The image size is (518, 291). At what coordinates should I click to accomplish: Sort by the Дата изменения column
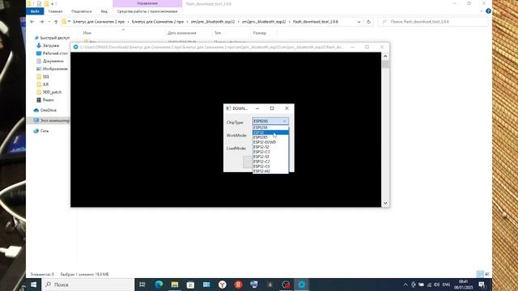(x=182, y=33)
